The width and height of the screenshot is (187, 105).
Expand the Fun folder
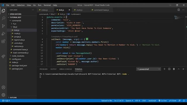[x=15, y=24]
